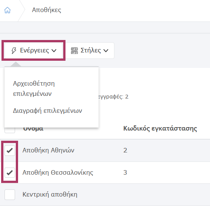Open the Στήλες columns dropdown
This screenshot has height=206, width=210.
90,51
